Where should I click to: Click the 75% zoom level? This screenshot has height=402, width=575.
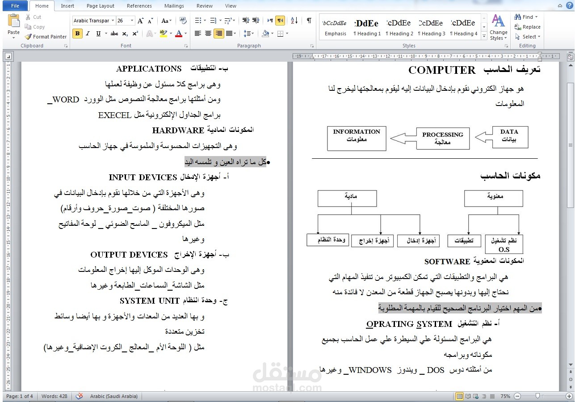(505, 396)
